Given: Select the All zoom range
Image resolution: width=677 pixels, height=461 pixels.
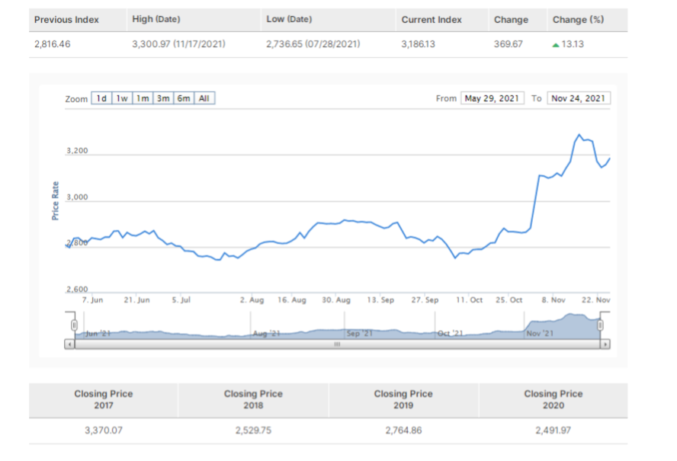Looking at the screenshot, I should [x=204, y=98].
